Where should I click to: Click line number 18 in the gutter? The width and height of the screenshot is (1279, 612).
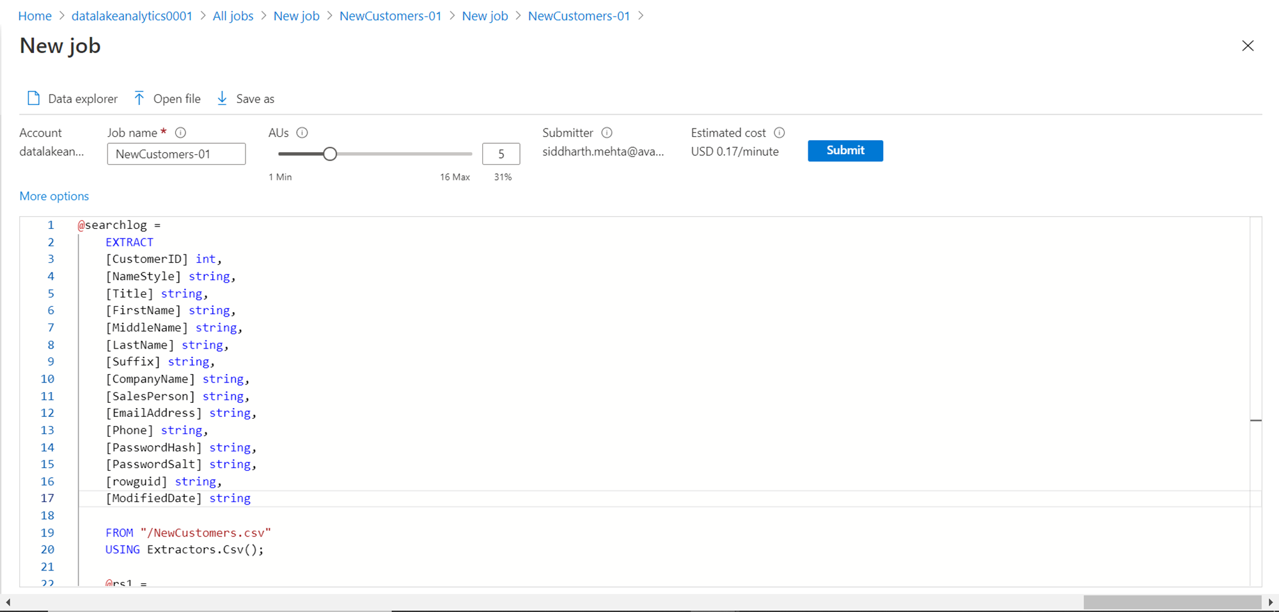point(47,515)
